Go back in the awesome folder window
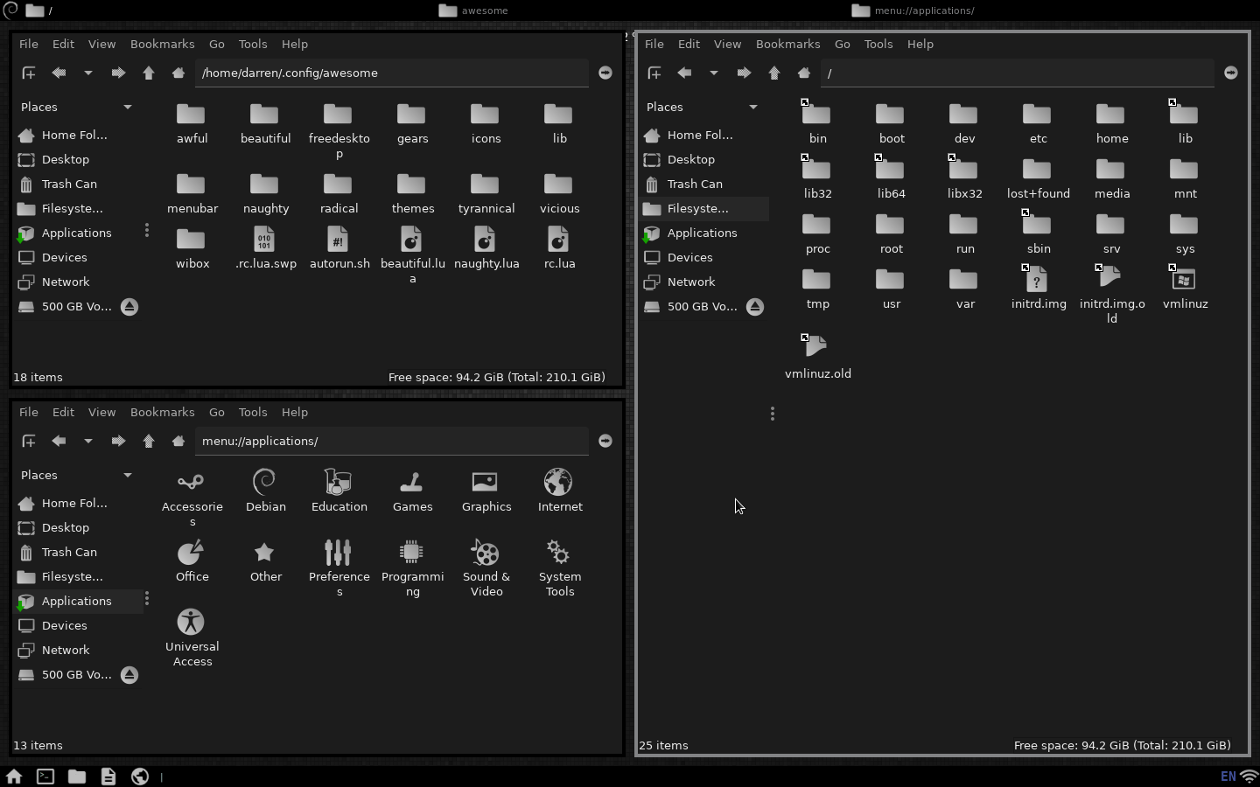Viewport: 1260px width, 787px height. (x=59, y=73)
